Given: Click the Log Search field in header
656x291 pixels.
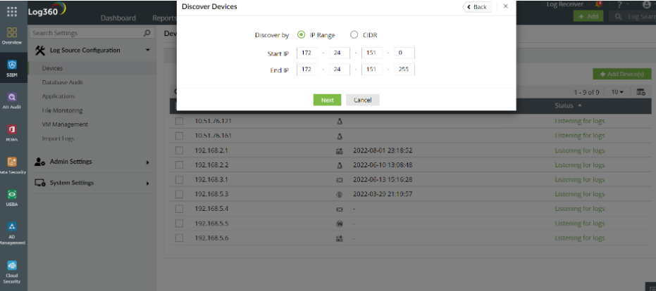Looking at the screenshot, I should 632,16.
